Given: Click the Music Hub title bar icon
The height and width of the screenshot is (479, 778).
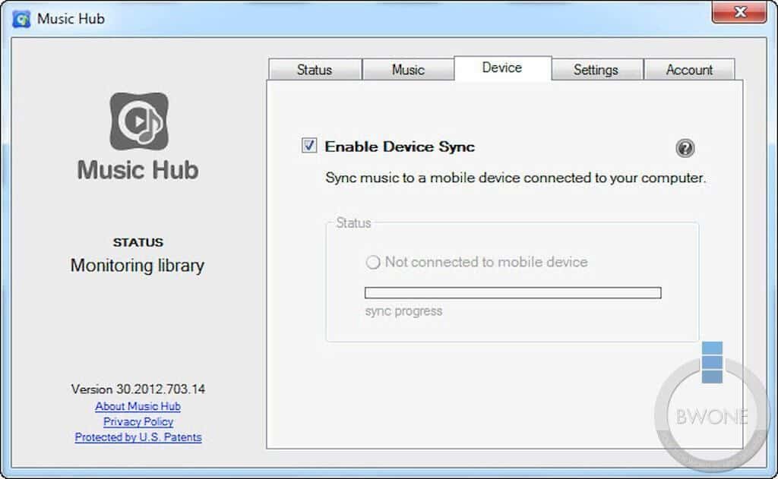Looking at the screenshot, I should 21,19.
